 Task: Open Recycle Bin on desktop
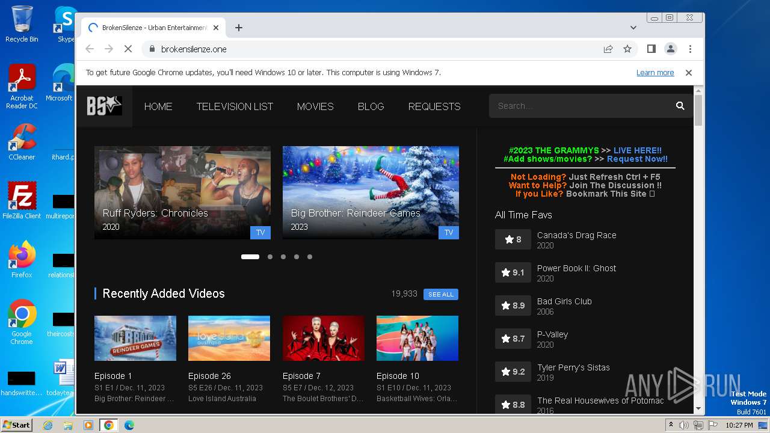tap(22, 24)
